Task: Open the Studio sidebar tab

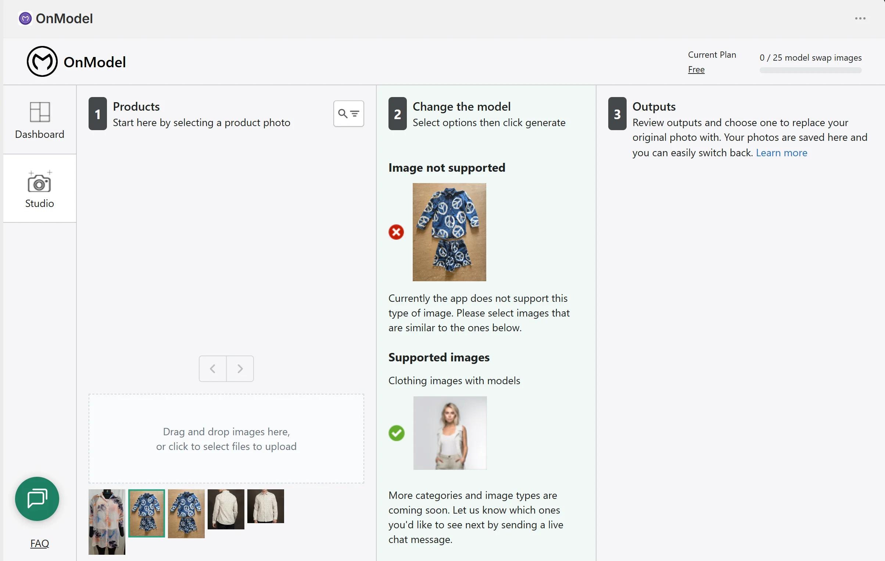Action: coord(40,189)
